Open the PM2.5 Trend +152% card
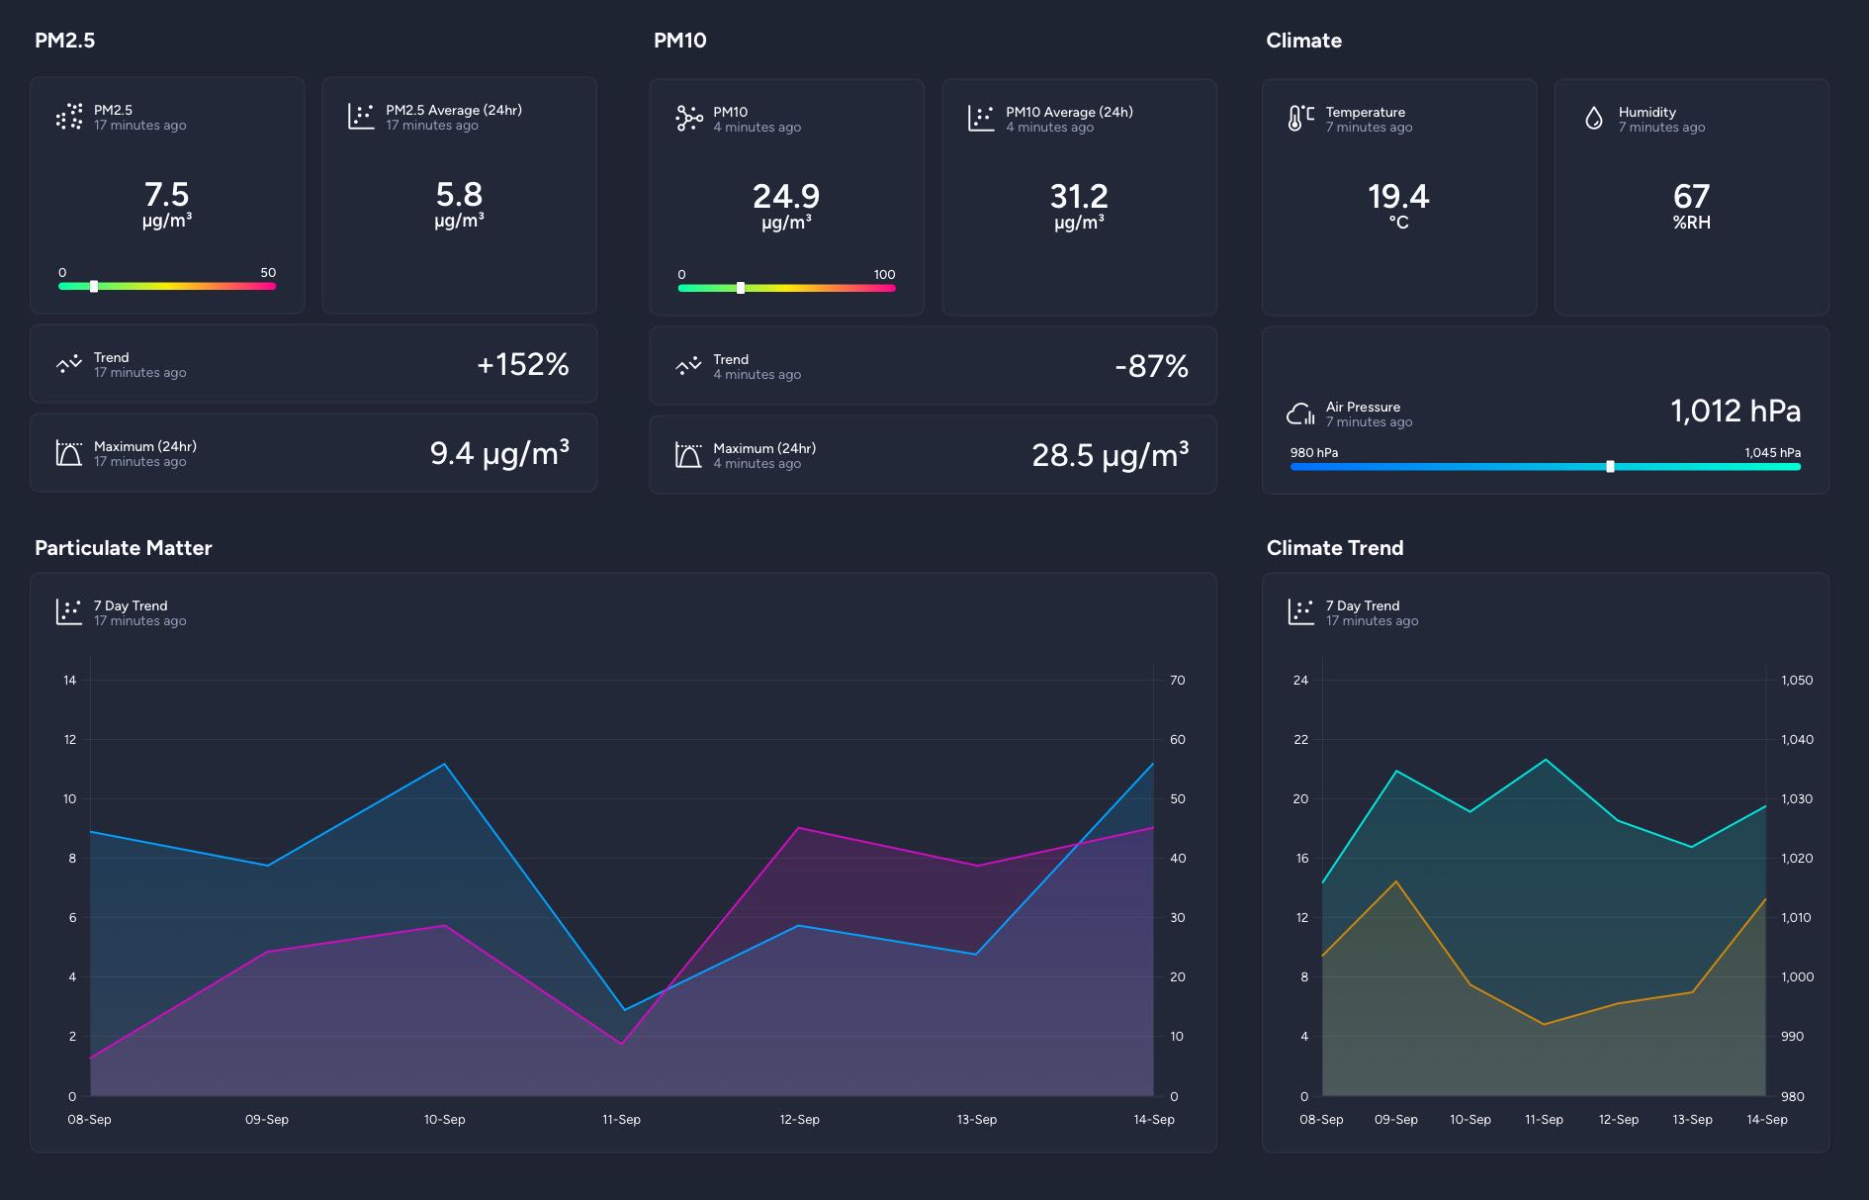1869x1200 pixels. [313, 365]
